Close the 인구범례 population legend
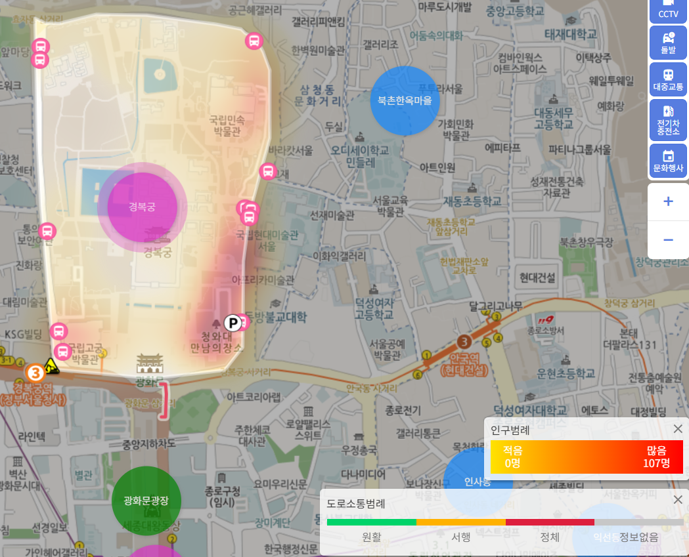This screenshot has height=557, width=689. click(x=678, y=429)
